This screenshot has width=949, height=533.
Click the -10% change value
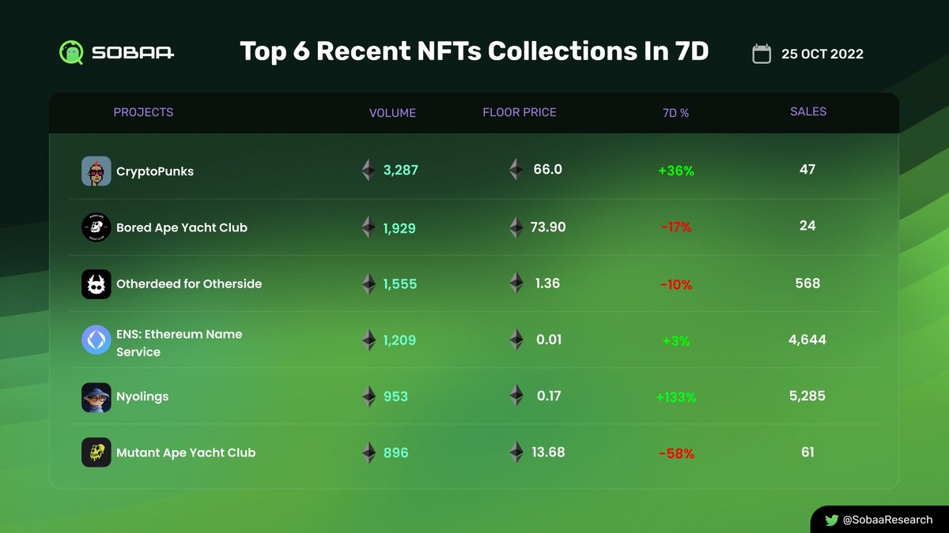(675, 284)
